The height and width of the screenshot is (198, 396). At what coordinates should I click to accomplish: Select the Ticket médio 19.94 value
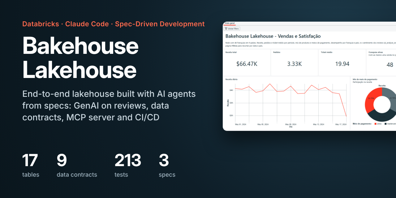tap(342, 64)
